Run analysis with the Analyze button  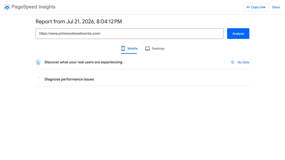[238, 33]
